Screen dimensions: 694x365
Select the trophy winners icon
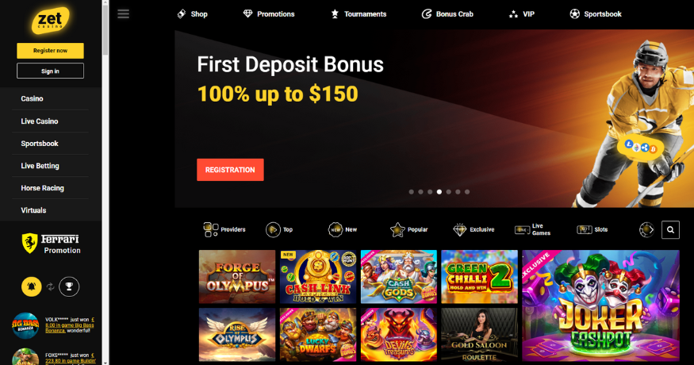(69, 286)
